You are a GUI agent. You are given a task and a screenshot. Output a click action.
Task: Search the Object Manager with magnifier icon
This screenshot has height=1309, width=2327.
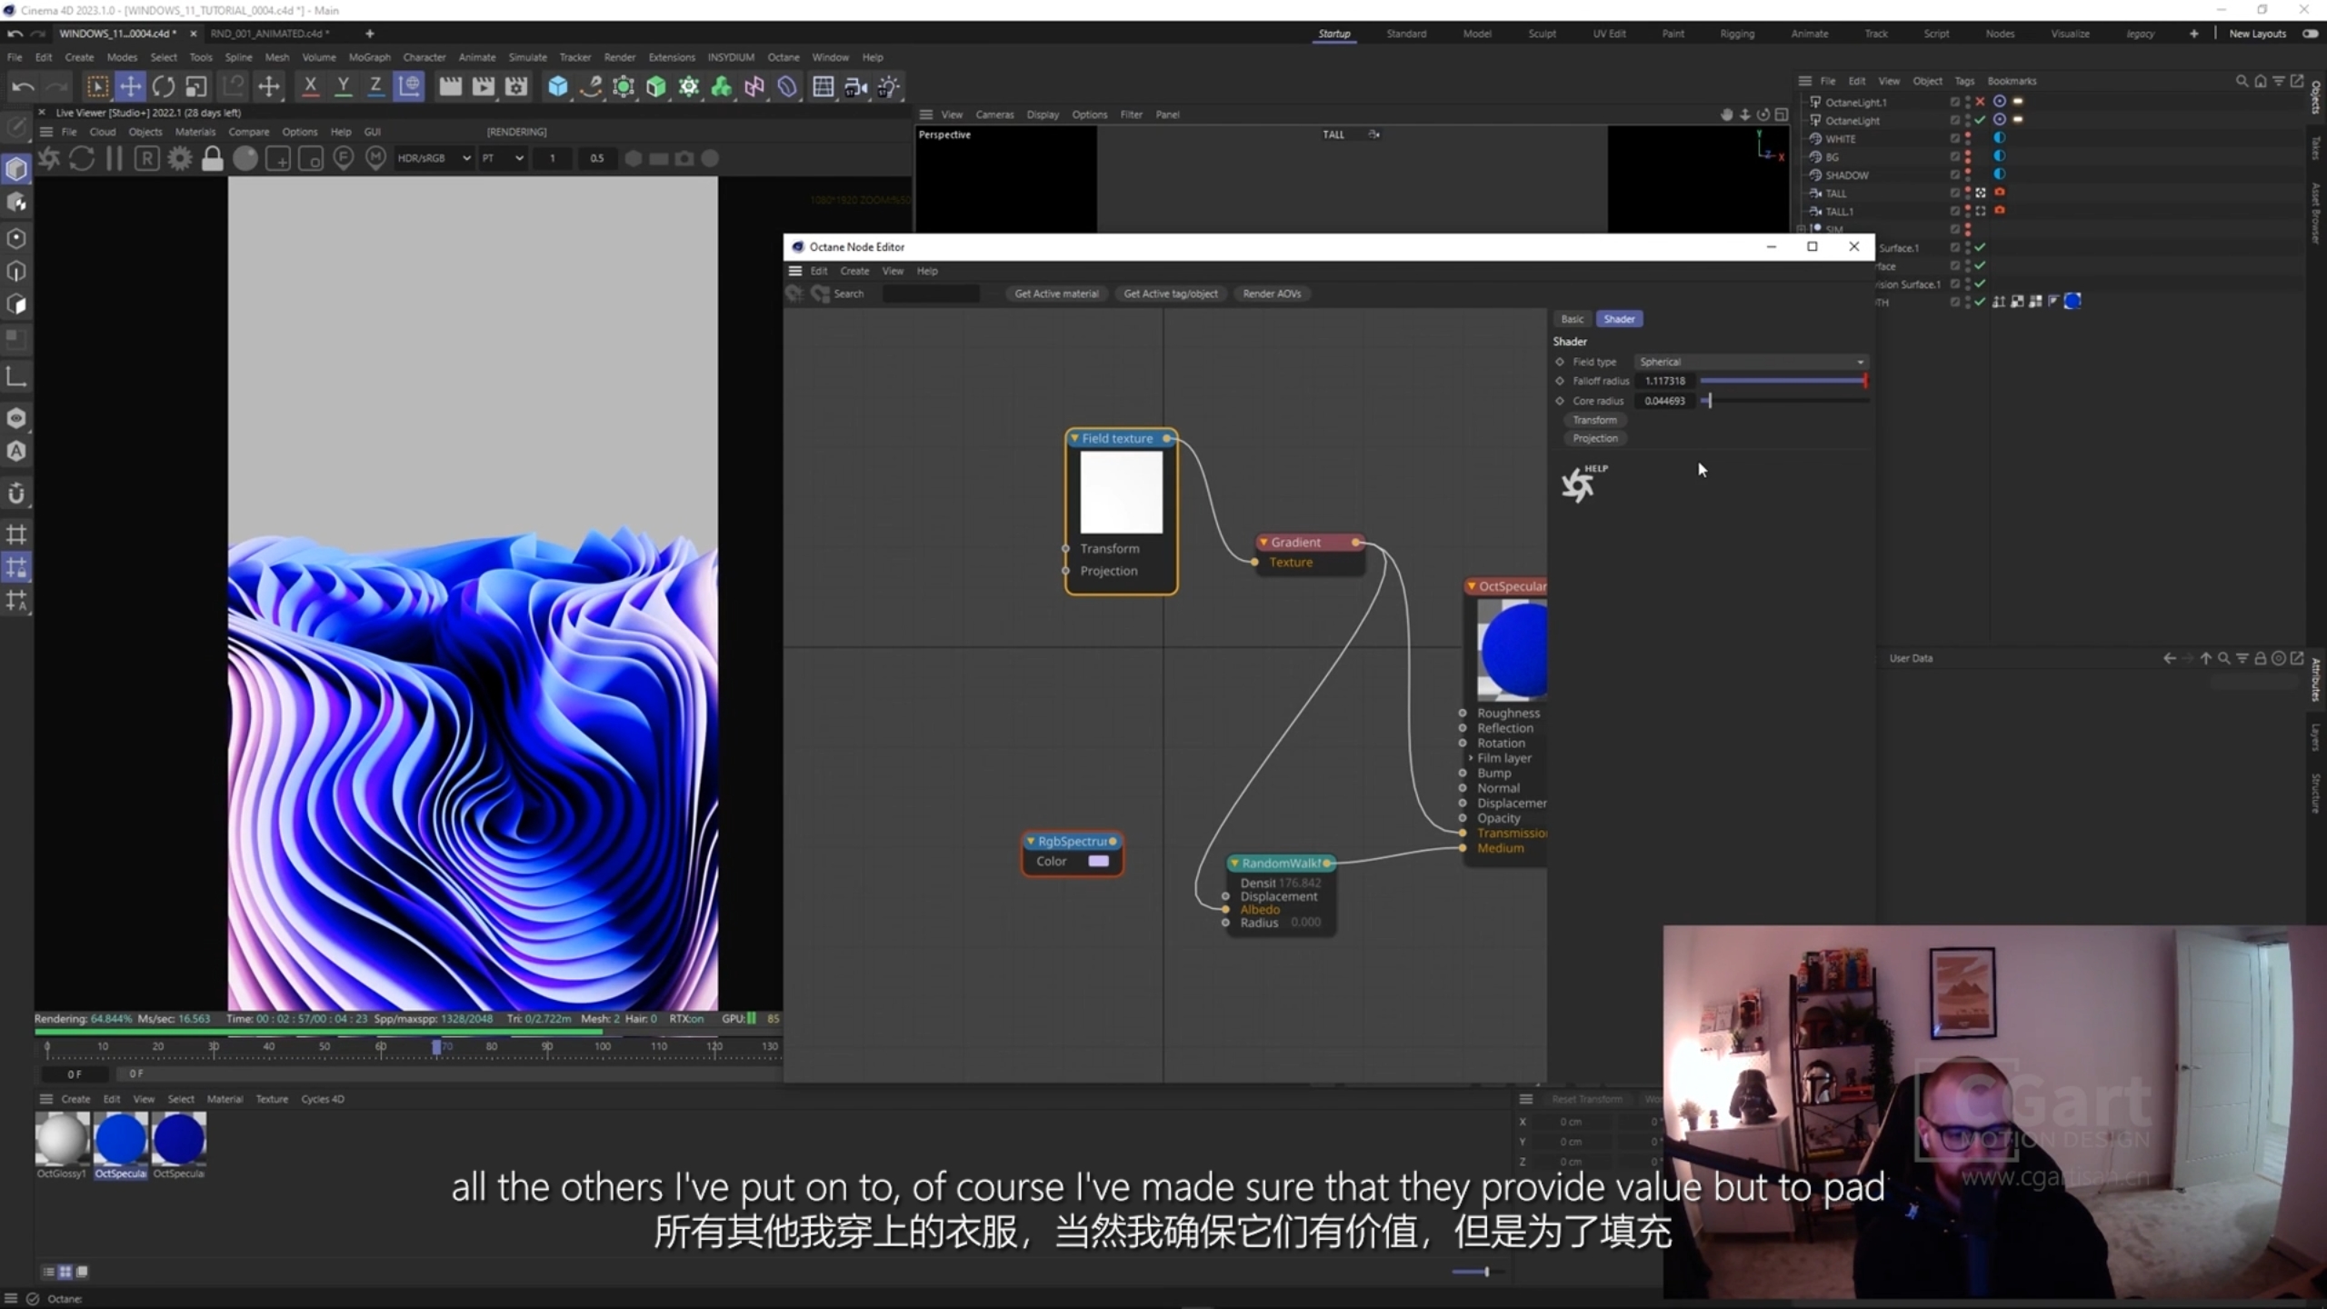tap(2242, 81)
